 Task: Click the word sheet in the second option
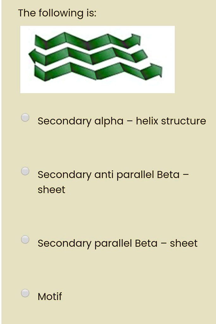[x=51, y=189]
